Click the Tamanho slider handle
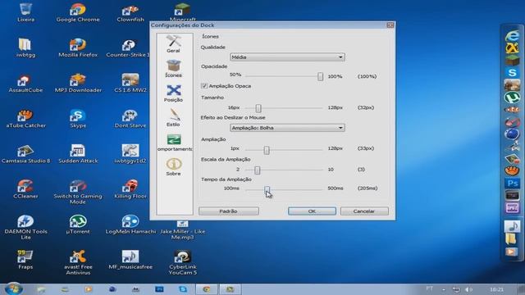The image size is (525, 295). pyautogui.click(x=258, y=108)
